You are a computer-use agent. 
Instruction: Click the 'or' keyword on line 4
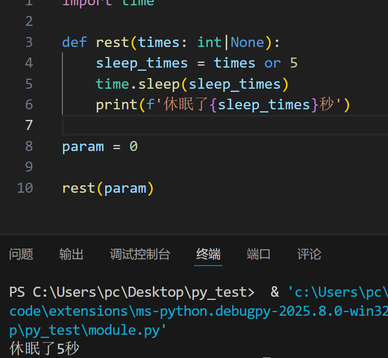pos(272,63)
